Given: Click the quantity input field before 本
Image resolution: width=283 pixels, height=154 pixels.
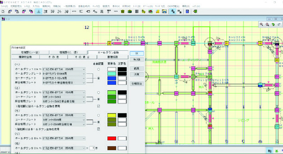Looking at the screenshot, I should tap(91, 148).
